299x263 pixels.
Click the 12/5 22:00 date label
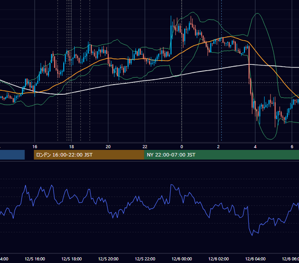click(x=145, y=259)
